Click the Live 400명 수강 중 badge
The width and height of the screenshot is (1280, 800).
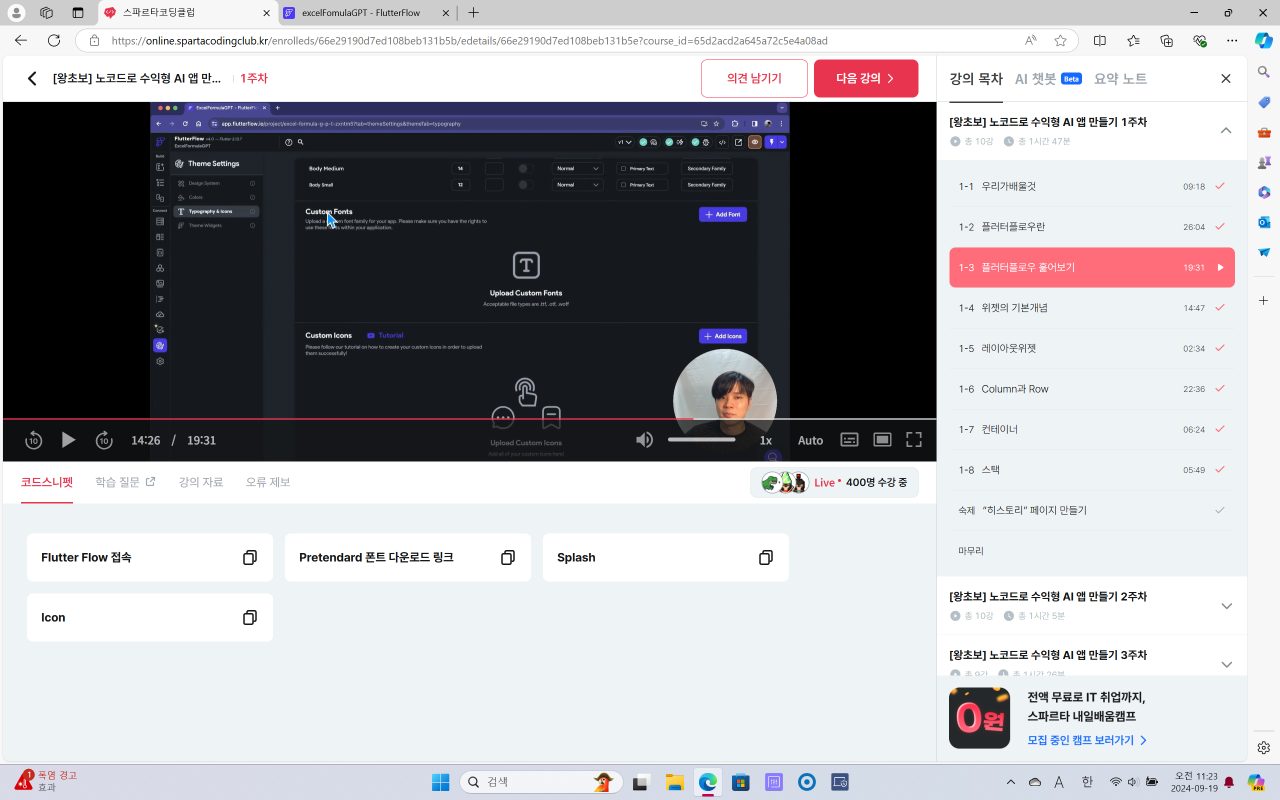pos(834,482)
